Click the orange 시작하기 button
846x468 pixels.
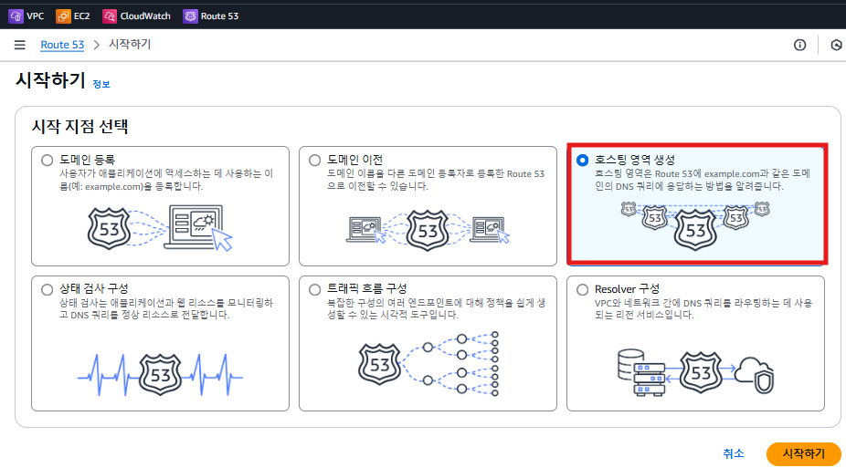click(x=803, y=453)
